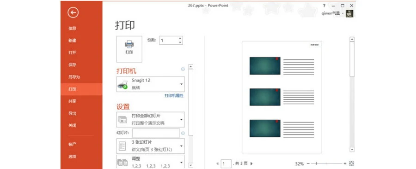This screenshot has height=169, width=416.
Task: Go to next preview page arrow
Action: (251, 164)
